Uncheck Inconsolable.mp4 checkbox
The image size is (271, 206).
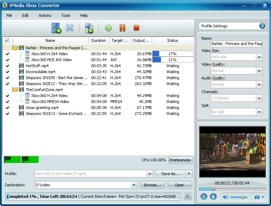7,72
